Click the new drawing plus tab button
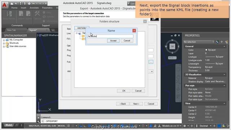This screenshot has height=130, width=231. pyautogui.click(x=53, y=30)
